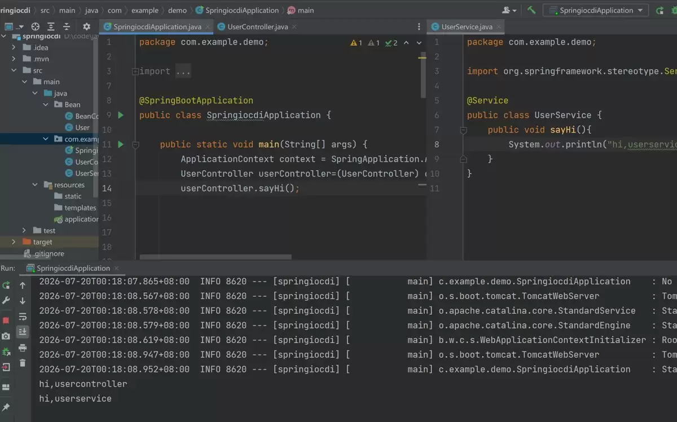Click the Rerun icon in Run panel
Image resolution: width=677 pixels, height=422 pixels.
(6, 285)
